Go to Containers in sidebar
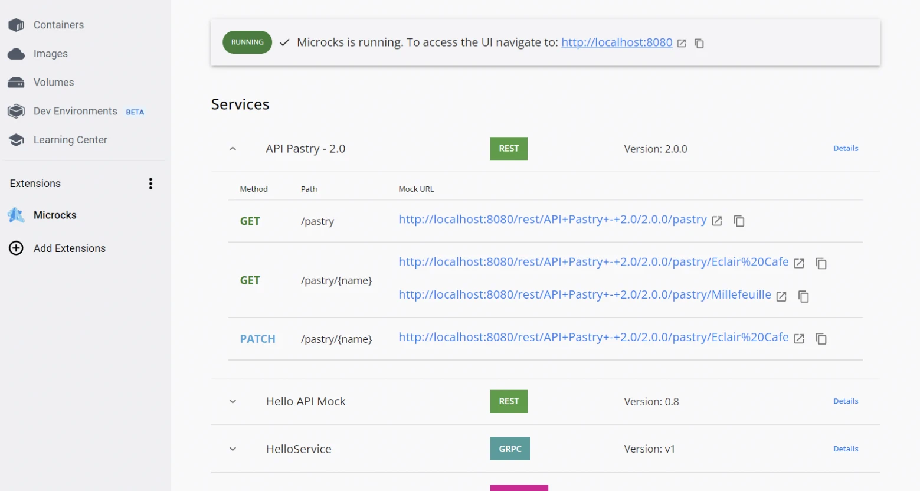 [x=58, y=25]
